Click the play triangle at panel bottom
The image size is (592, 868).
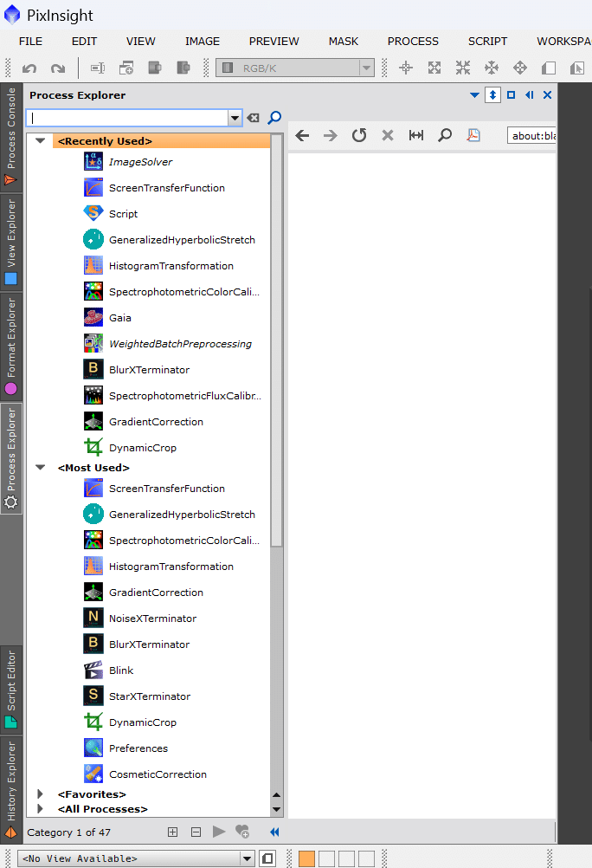pos(219,832)
